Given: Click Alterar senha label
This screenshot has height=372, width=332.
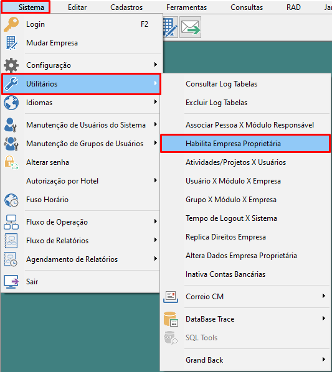Looking at the screenshot, I should coord(47,162).
